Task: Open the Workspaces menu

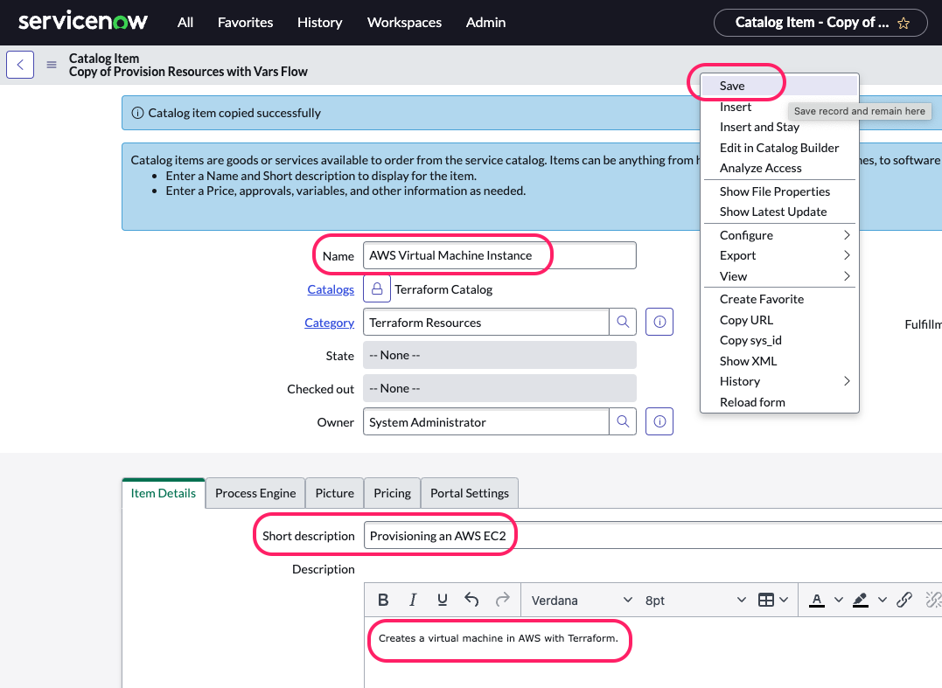Action: click(x=404, y=22)
